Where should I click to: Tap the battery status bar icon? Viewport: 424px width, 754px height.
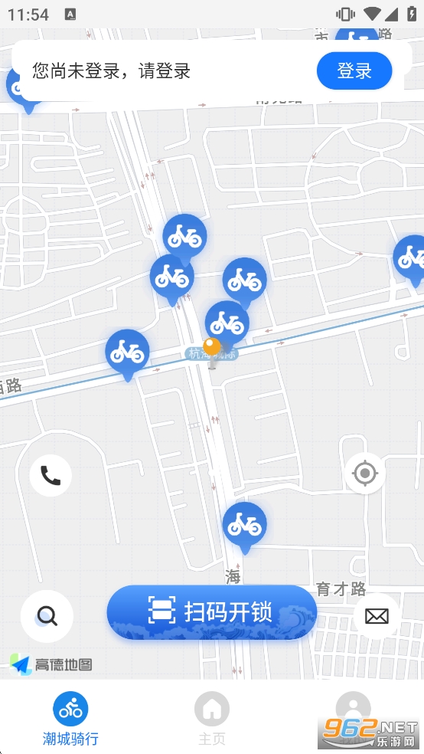412,14
